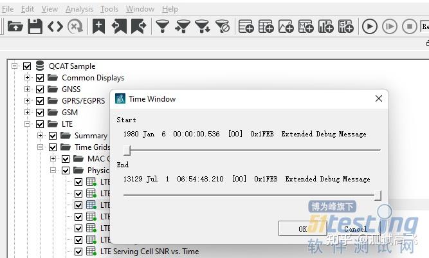Add a bookmark with plus icon
Screen dimensions: 429x258
click(x=99, y=26)
